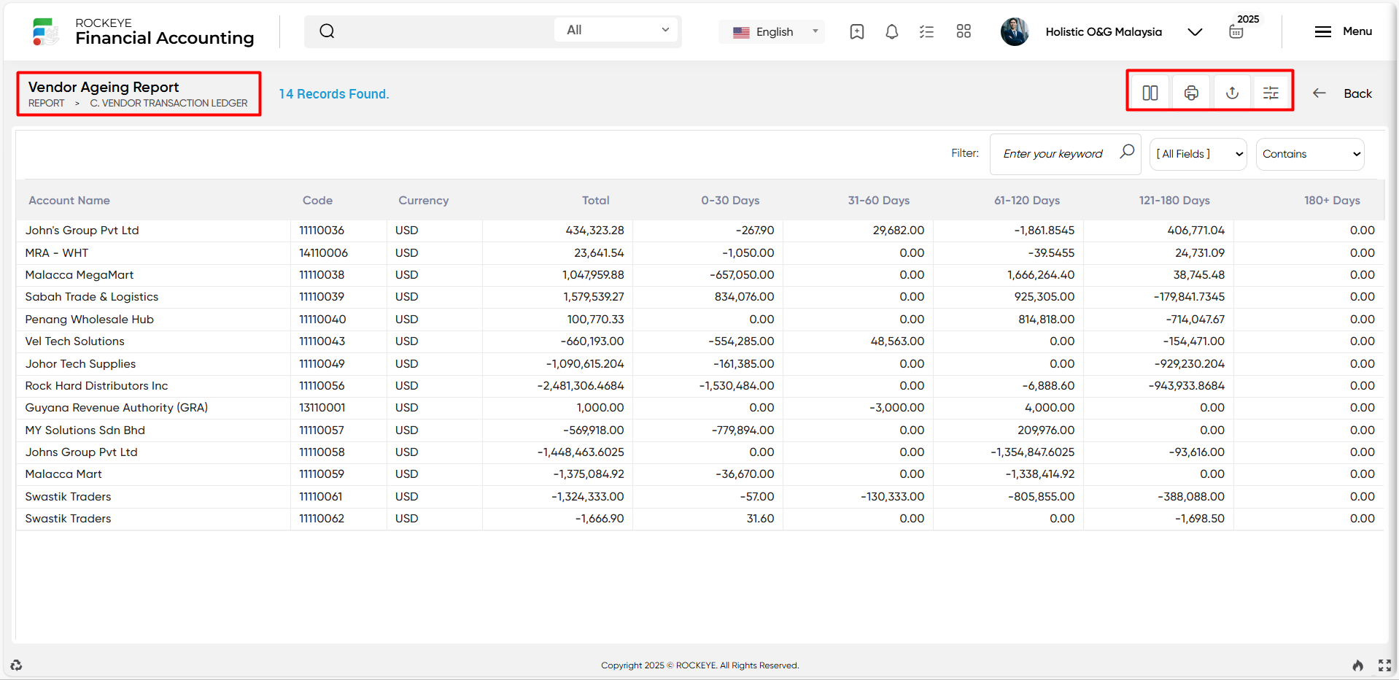Open the hamburger Menu
The height and width of the screenshot is (680, 1399).
click(x=1343, y=31)
